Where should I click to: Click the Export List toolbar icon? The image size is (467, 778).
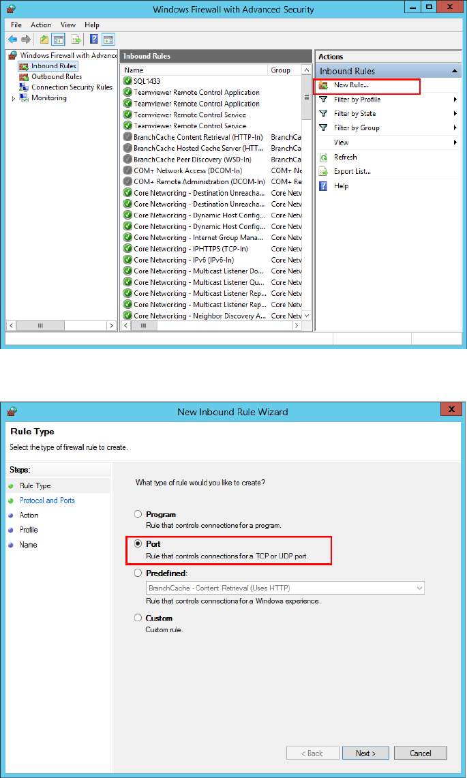click(76, 40)
